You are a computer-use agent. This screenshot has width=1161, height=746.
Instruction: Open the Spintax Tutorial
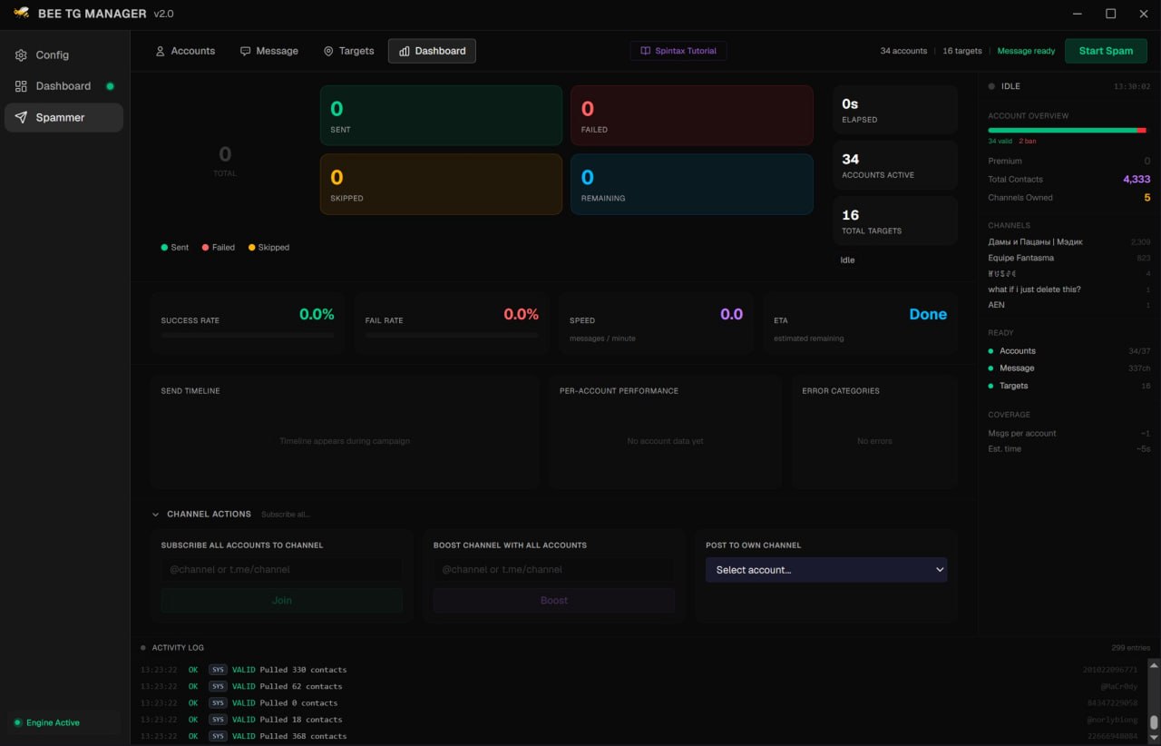pos(678,51)
